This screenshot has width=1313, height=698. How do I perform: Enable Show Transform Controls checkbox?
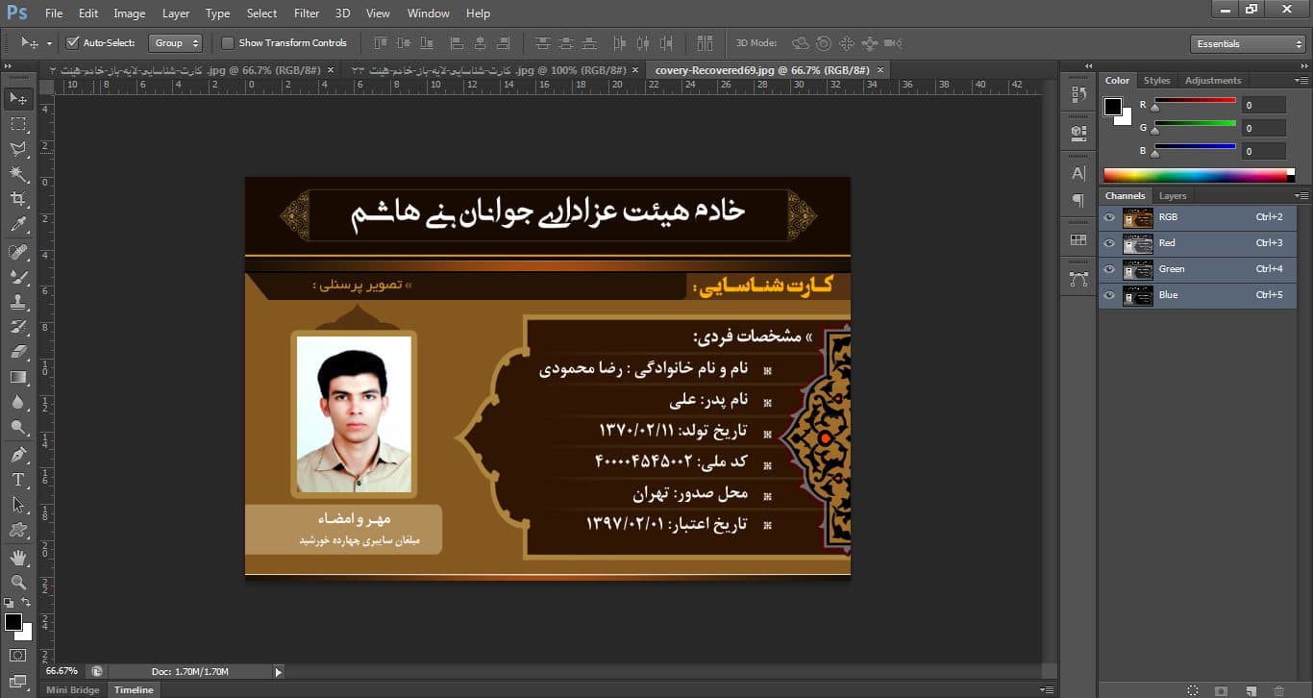pos(228,43)
